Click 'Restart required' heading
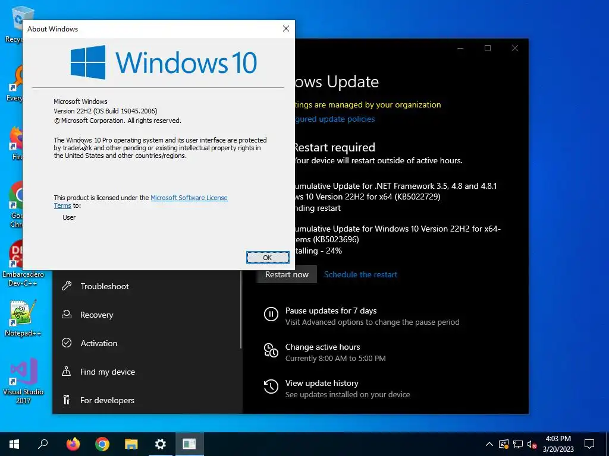Image resolution: width=609 pixels, height=456 pixels. tap(334, 147)
